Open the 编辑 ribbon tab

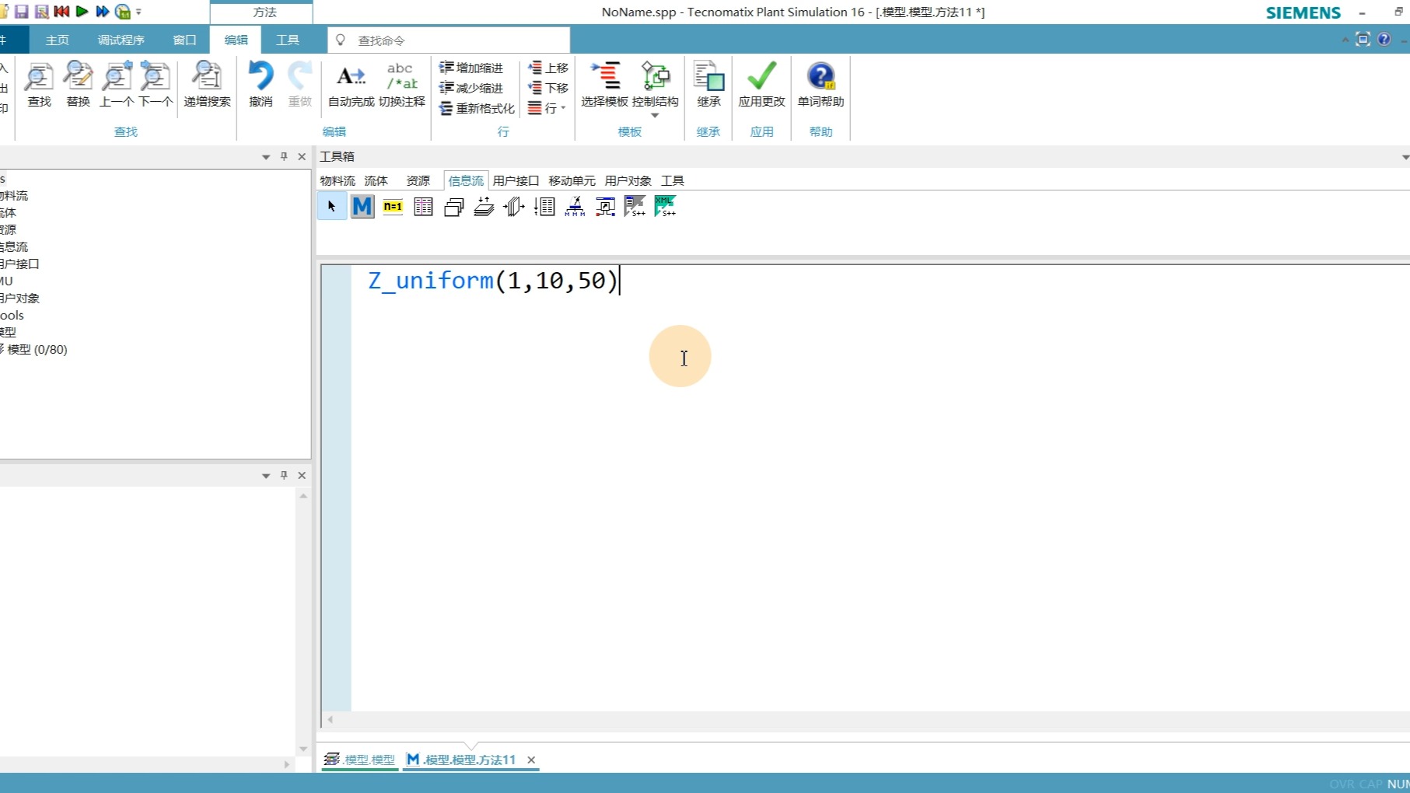point(236,40)
